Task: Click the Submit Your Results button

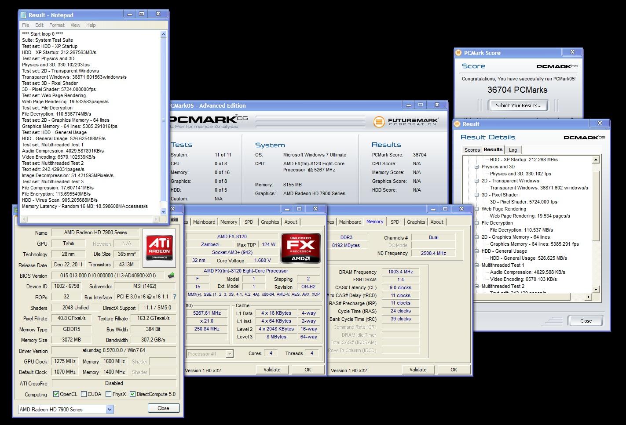Action: 519,105
